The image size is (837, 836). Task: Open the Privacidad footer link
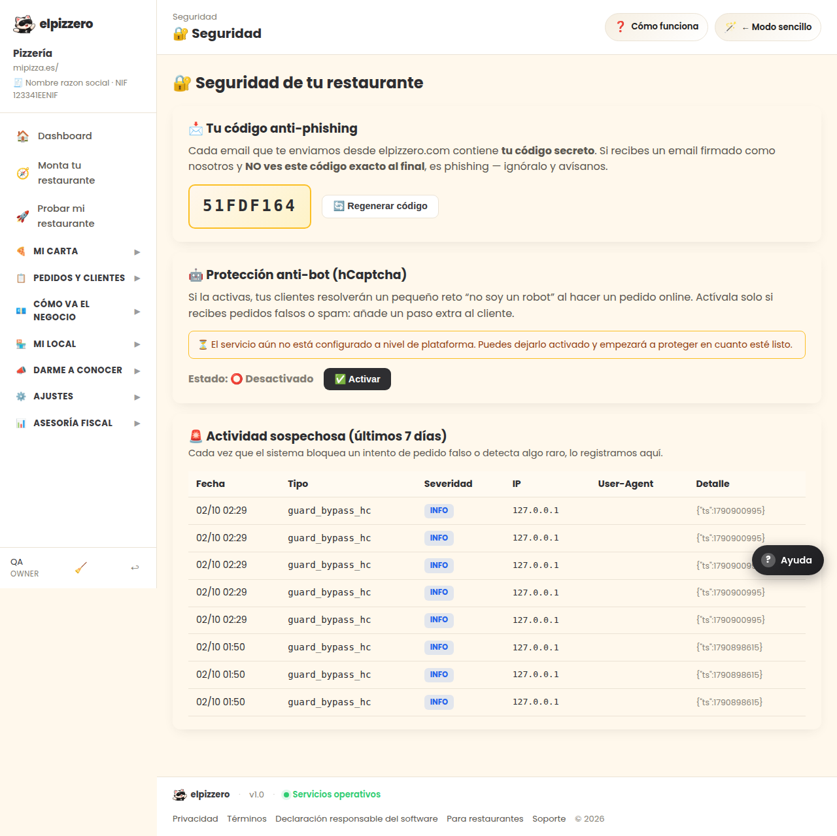pyautogui.click(x=196, y=818)
